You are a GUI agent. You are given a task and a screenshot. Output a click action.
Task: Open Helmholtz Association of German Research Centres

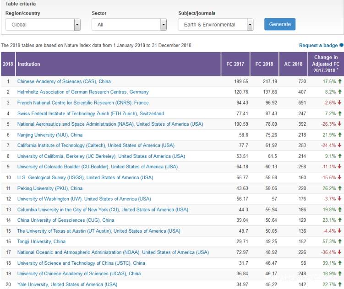[83, 92]
